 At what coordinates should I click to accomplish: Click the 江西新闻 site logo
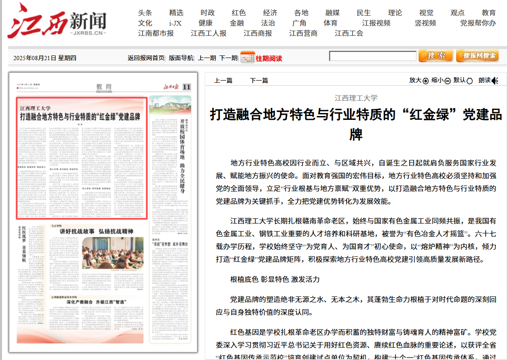(x=57, y=21)
